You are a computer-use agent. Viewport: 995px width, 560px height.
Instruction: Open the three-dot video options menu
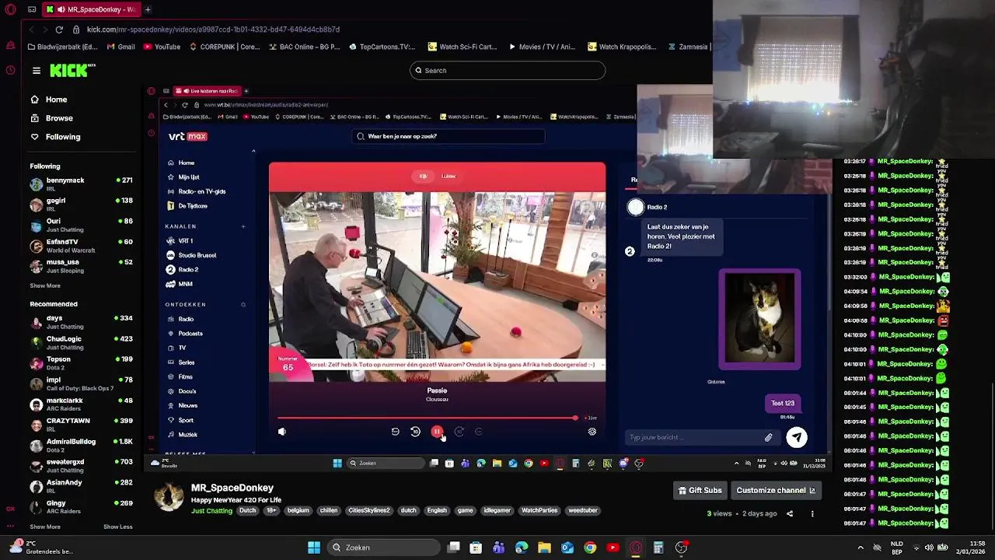tap(812, 513)
